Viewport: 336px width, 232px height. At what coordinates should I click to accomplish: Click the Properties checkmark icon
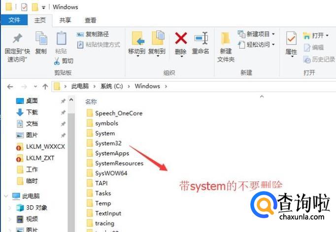pyautogui.click(x=291, y=38)
